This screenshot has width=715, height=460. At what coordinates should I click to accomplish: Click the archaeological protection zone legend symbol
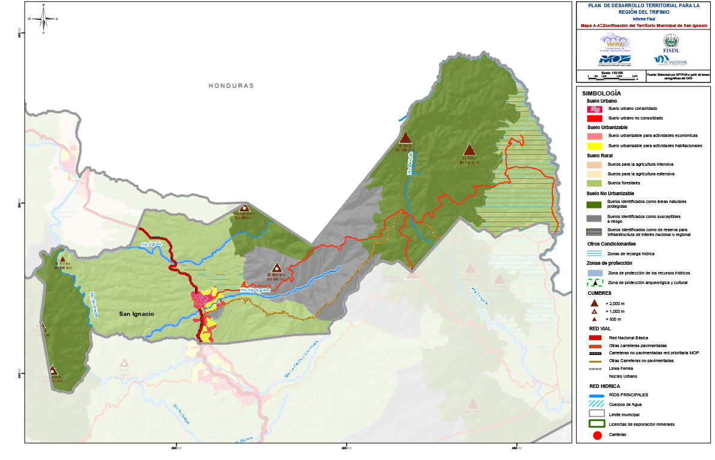(596, 282)
